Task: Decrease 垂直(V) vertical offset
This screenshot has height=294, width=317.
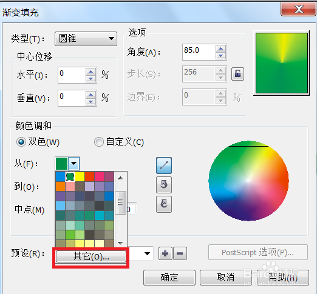Action: coord(90,102)
